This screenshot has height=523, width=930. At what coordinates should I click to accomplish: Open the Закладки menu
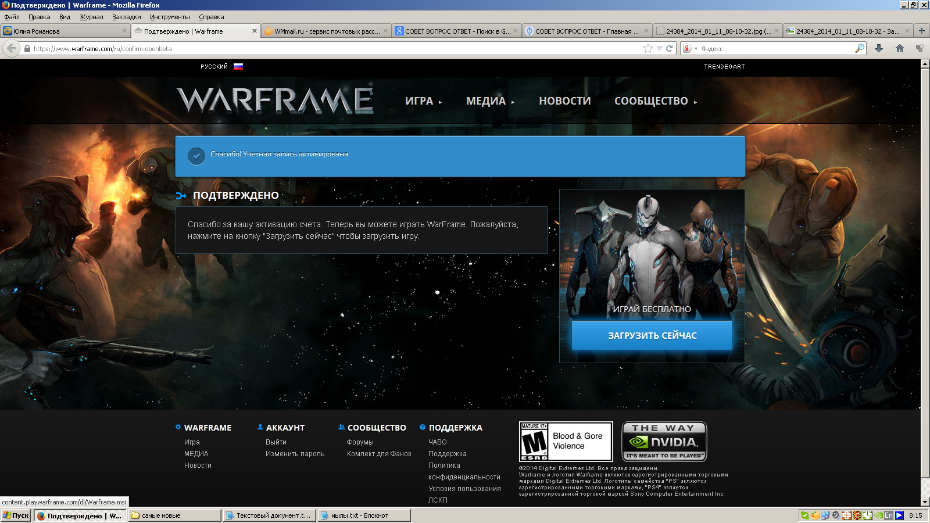pos(127,17)
